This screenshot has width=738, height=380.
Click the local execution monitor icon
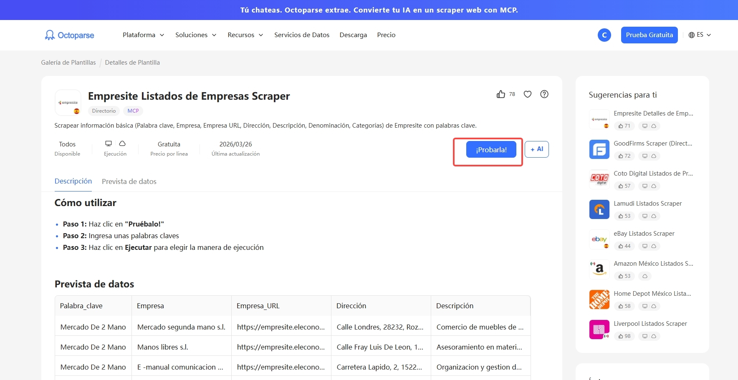coord(109,143)
